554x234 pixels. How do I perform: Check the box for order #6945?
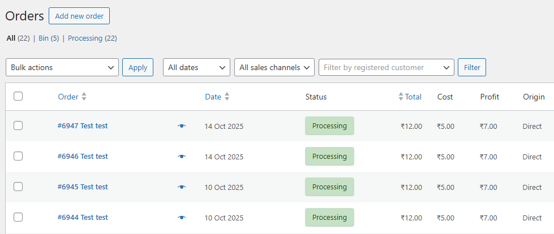tap(18, 187)
